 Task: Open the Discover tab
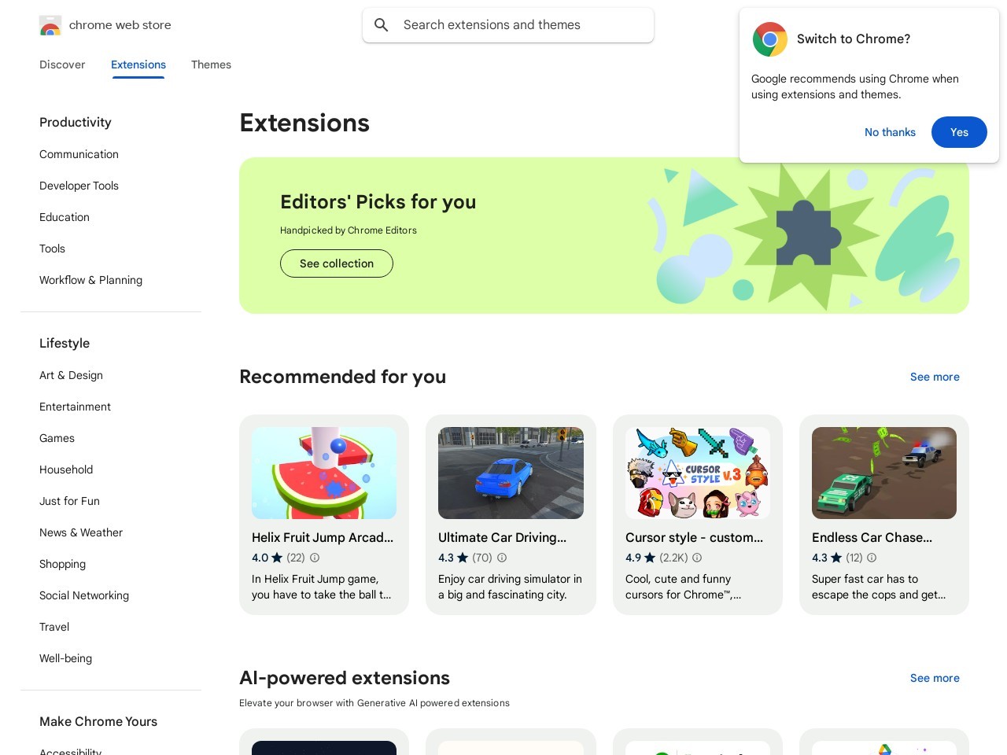click(62, 64)
